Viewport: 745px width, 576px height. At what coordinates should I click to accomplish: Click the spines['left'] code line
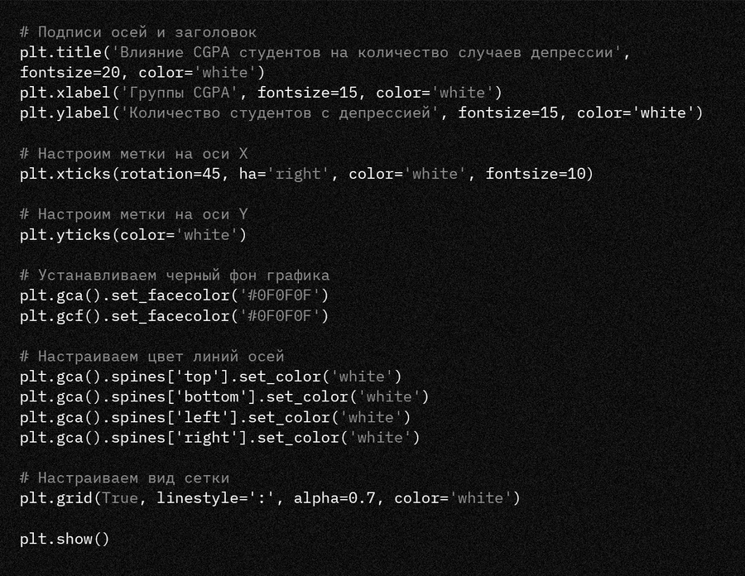pos(216,417)
